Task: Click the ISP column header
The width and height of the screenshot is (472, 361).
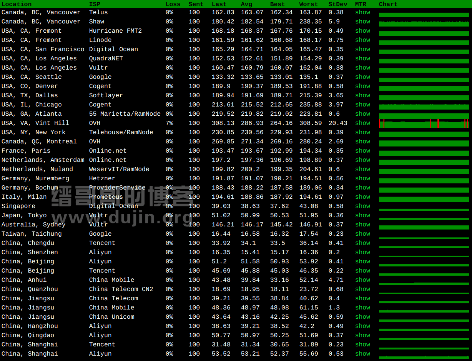Action: pyautogui.click(x=95, y=4)
